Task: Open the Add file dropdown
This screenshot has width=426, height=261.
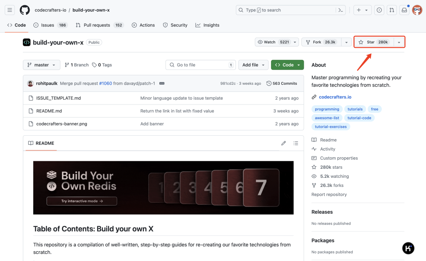Action: coord(253,65)
